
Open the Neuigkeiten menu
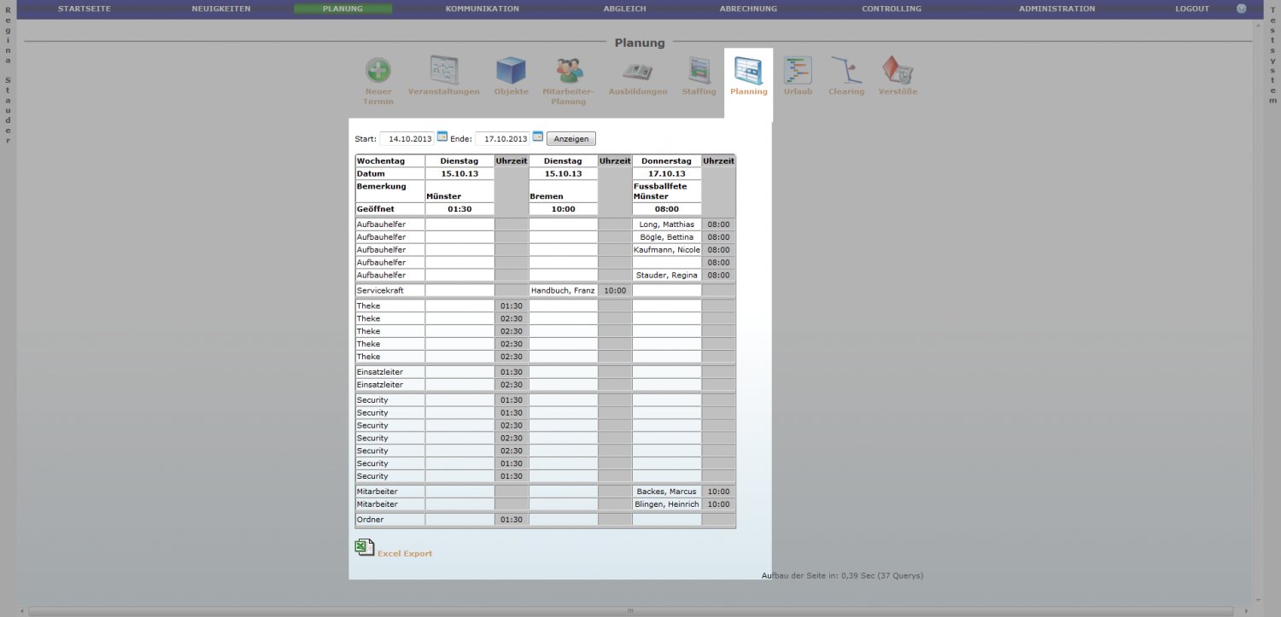point(221,9)
